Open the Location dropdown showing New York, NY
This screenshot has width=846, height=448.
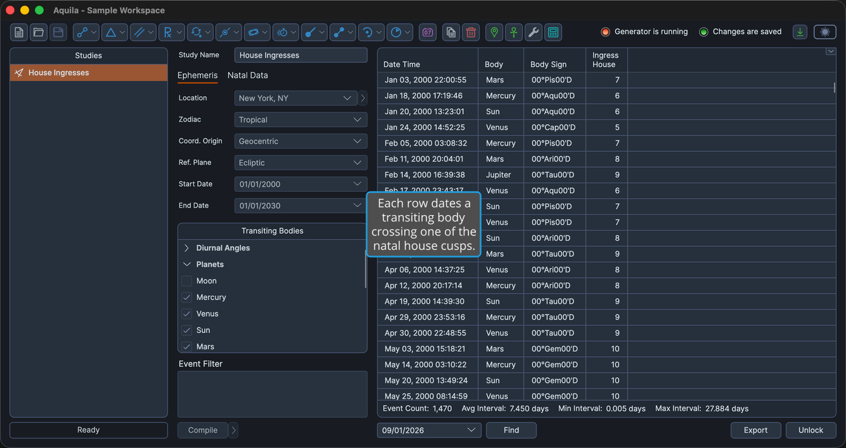pyautogui.click(x=296, y=98)
